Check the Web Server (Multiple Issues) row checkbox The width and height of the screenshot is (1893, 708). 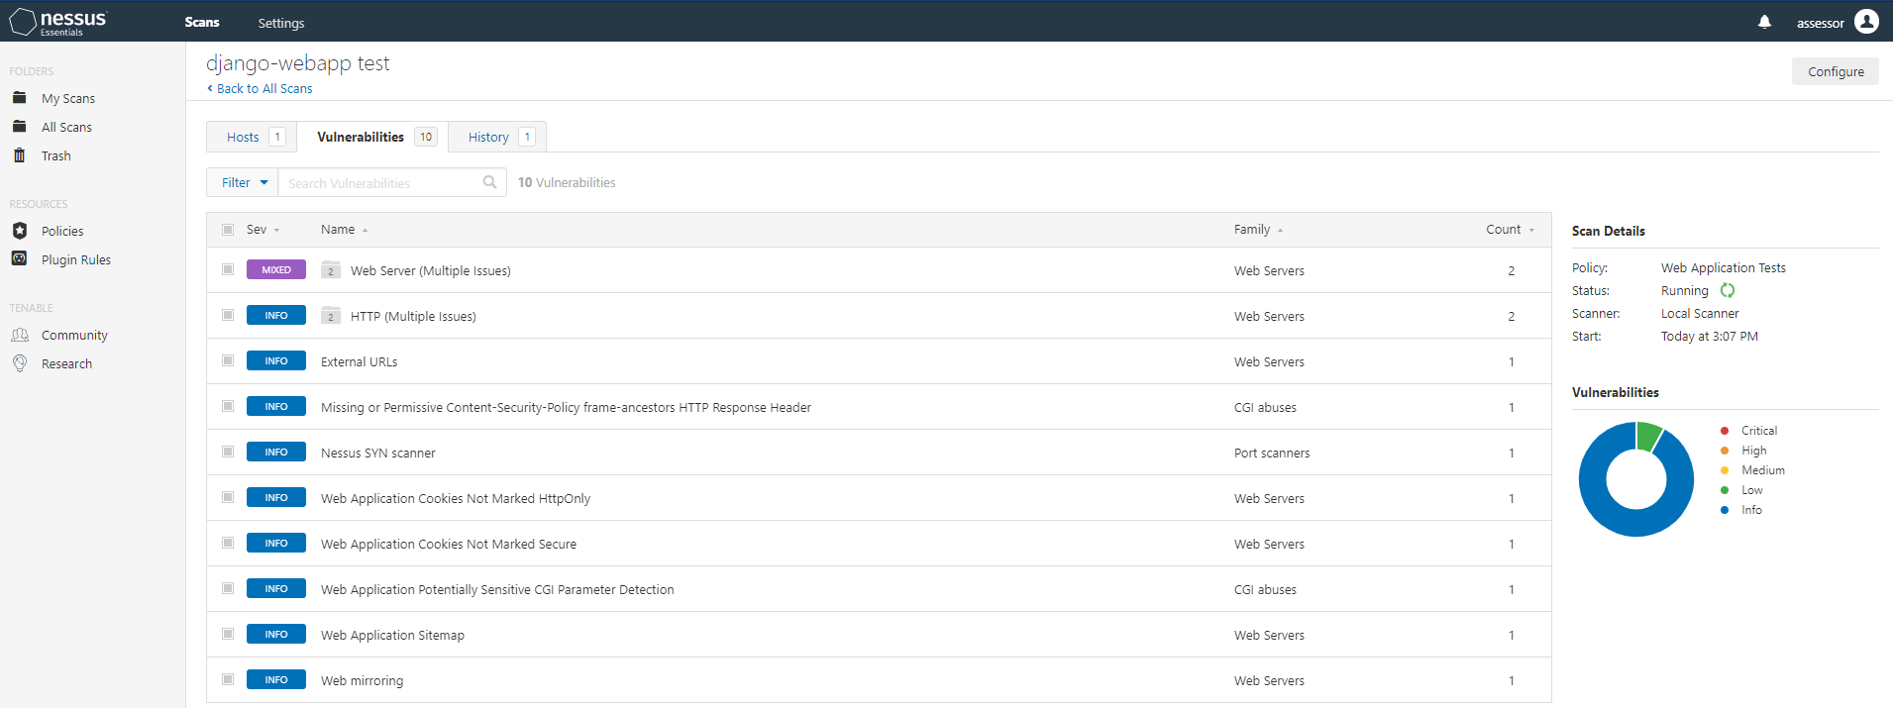(228, 269)
